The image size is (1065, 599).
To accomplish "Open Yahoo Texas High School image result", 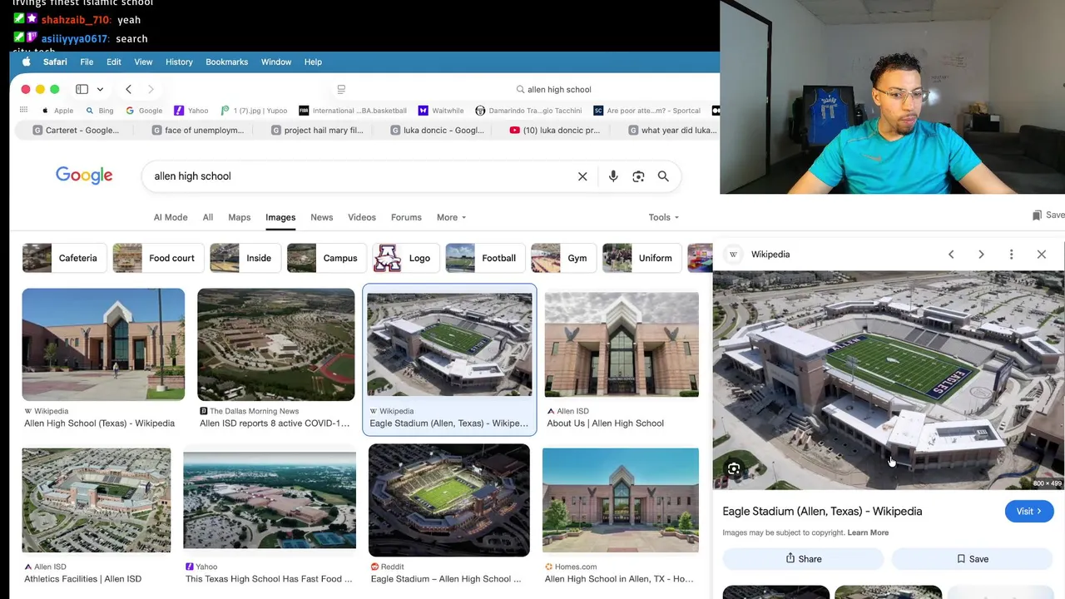I will (x=270, y=500).
